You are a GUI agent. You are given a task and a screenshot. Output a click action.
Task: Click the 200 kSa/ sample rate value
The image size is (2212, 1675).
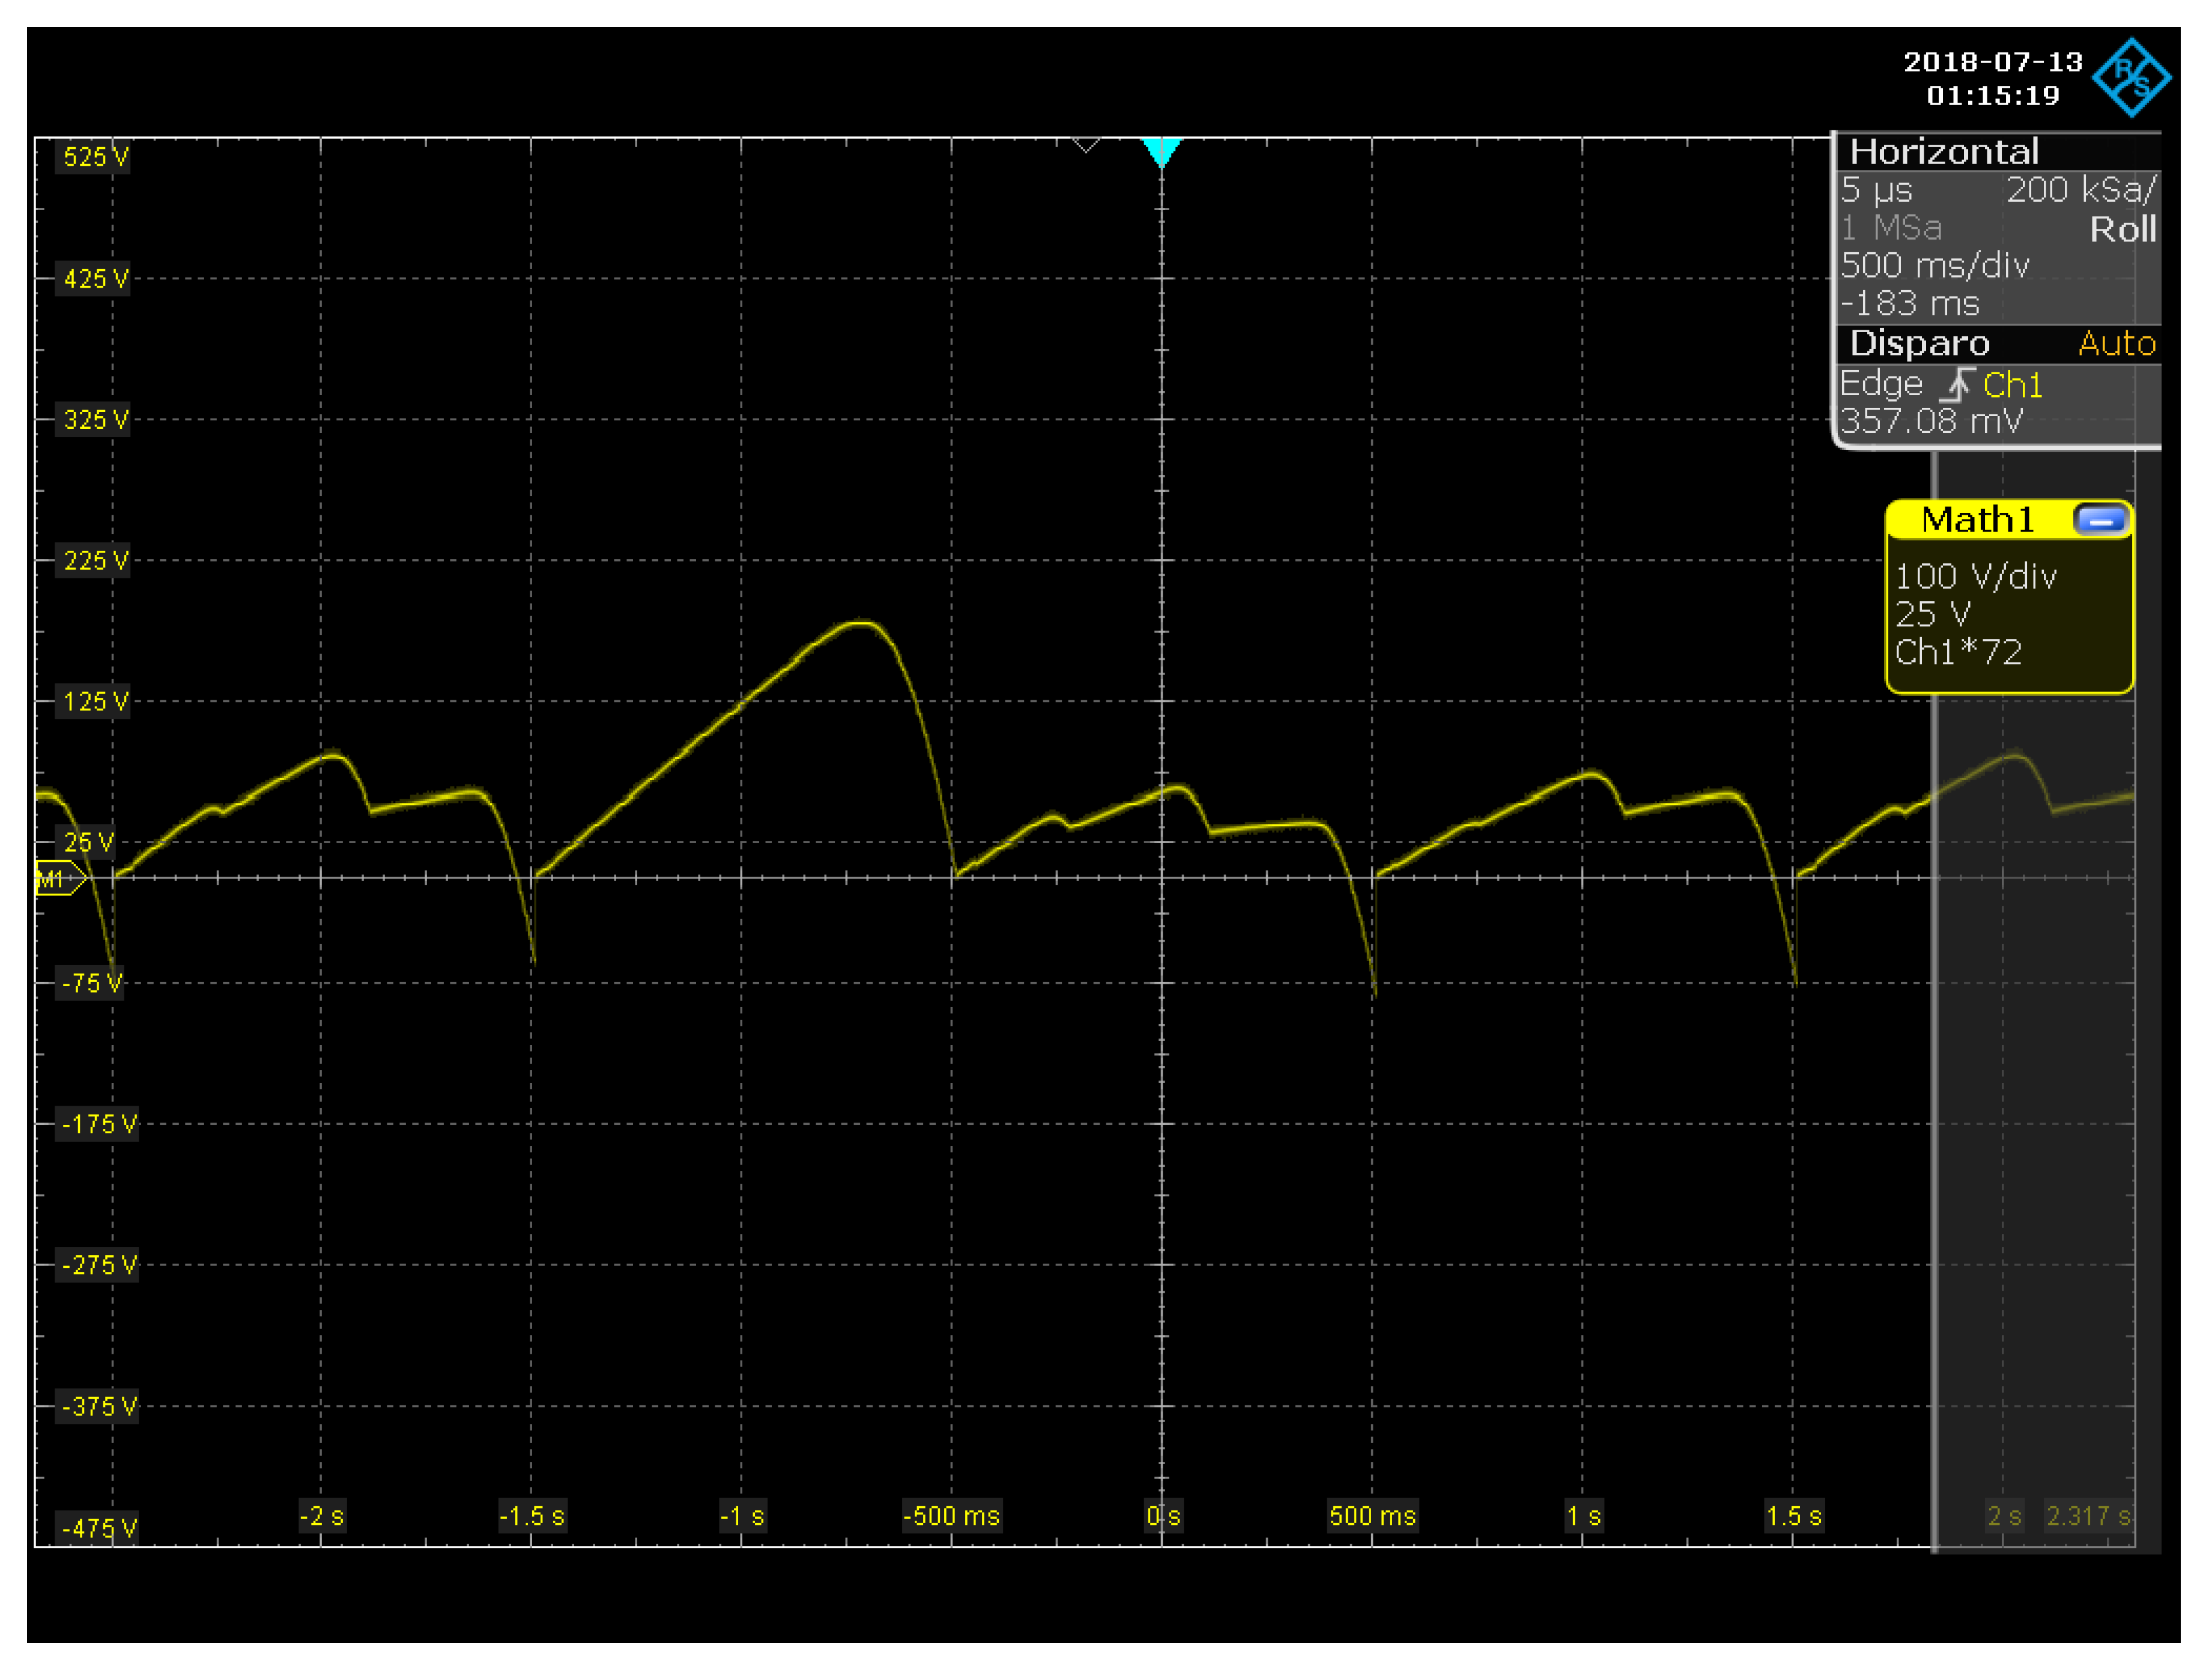pyautogui.click(x=2081, y=189)
